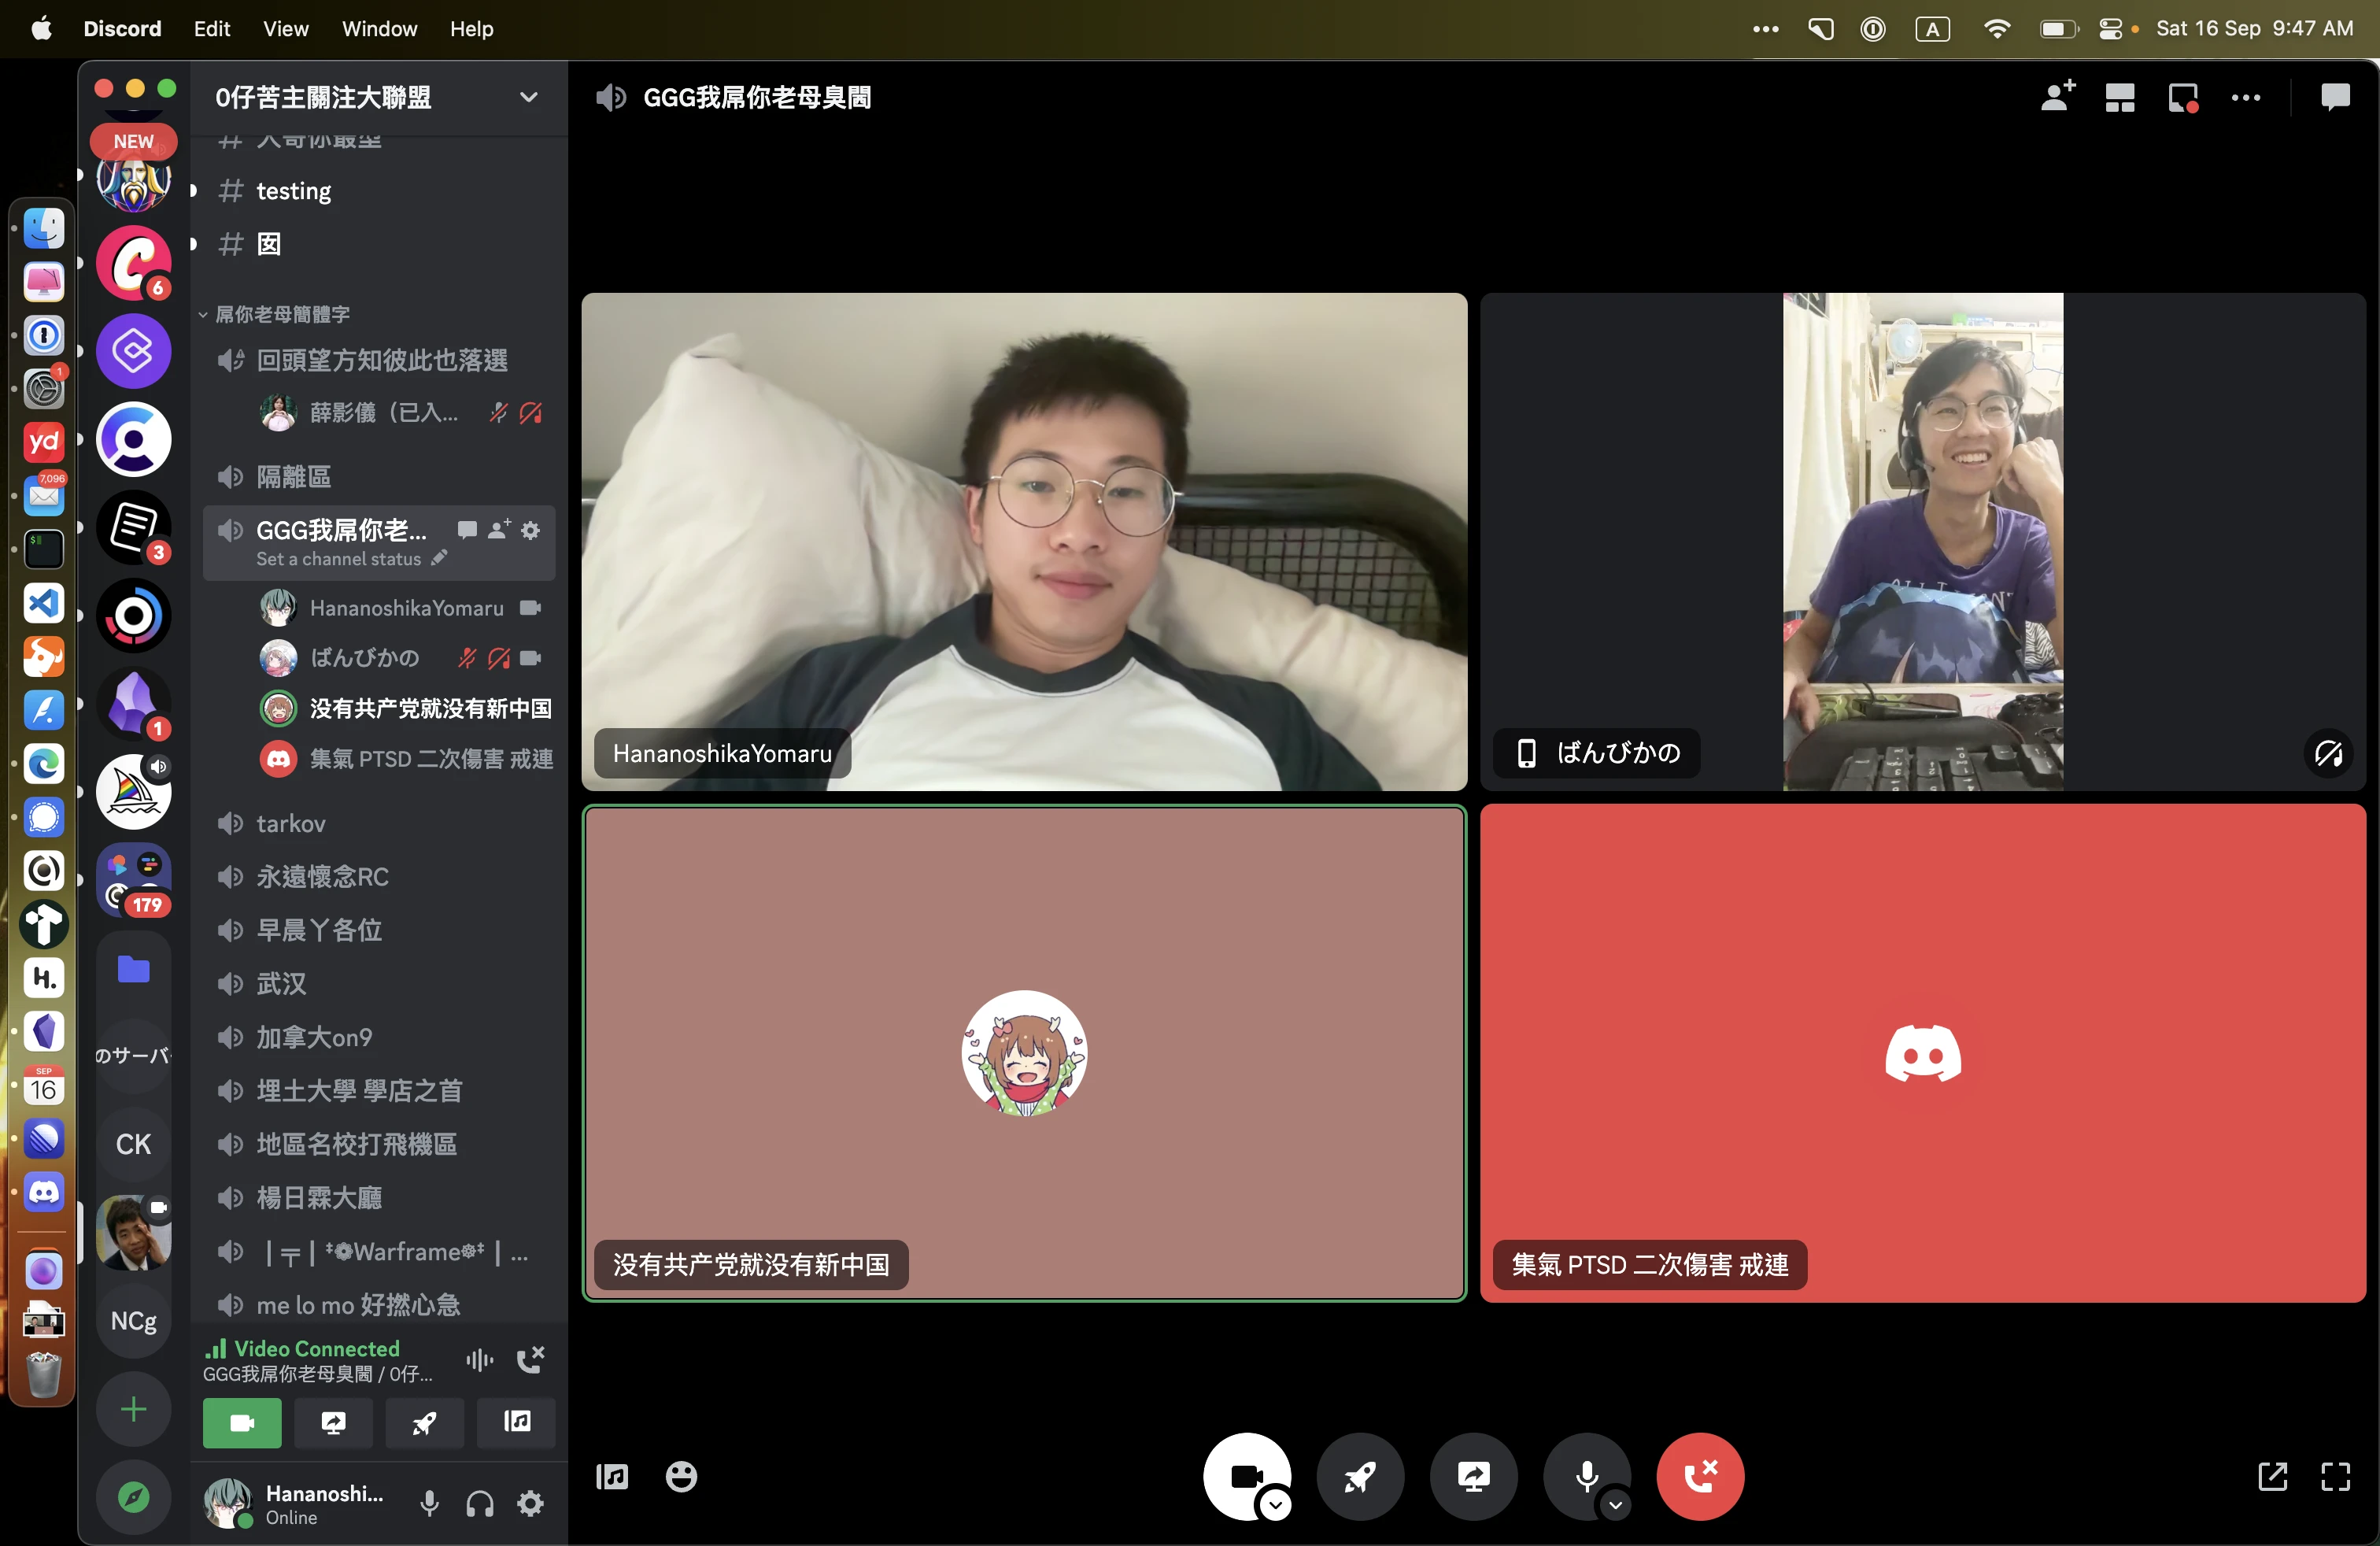Open server name dropdown menu
Image resolution: width=2380 pixels, height=1546 pixels.
click(528, 97)
